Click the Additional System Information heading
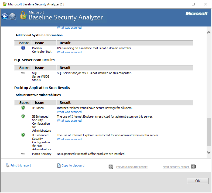This screenshot has width=212, height=193. coord(39,35)
